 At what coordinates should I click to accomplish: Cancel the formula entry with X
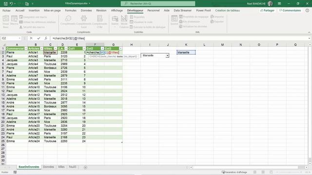click(31, 38)
